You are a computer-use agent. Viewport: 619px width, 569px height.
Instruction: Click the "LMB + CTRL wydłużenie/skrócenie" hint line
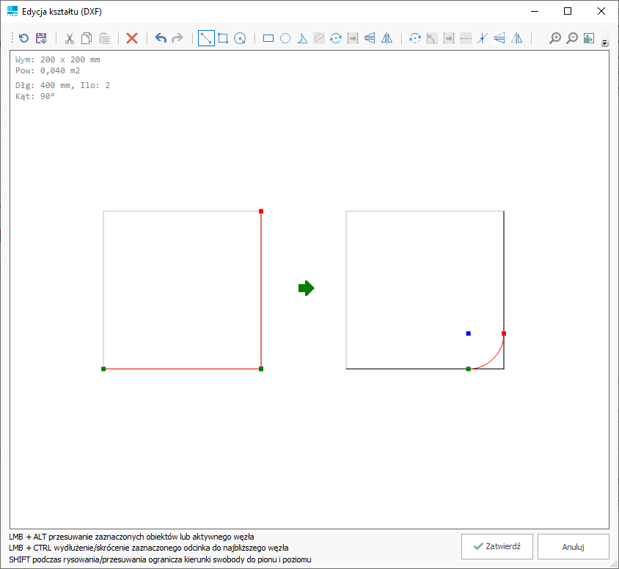tap(149, 548)
